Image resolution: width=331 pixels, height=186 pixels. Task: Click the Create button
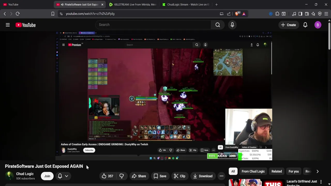289,25
